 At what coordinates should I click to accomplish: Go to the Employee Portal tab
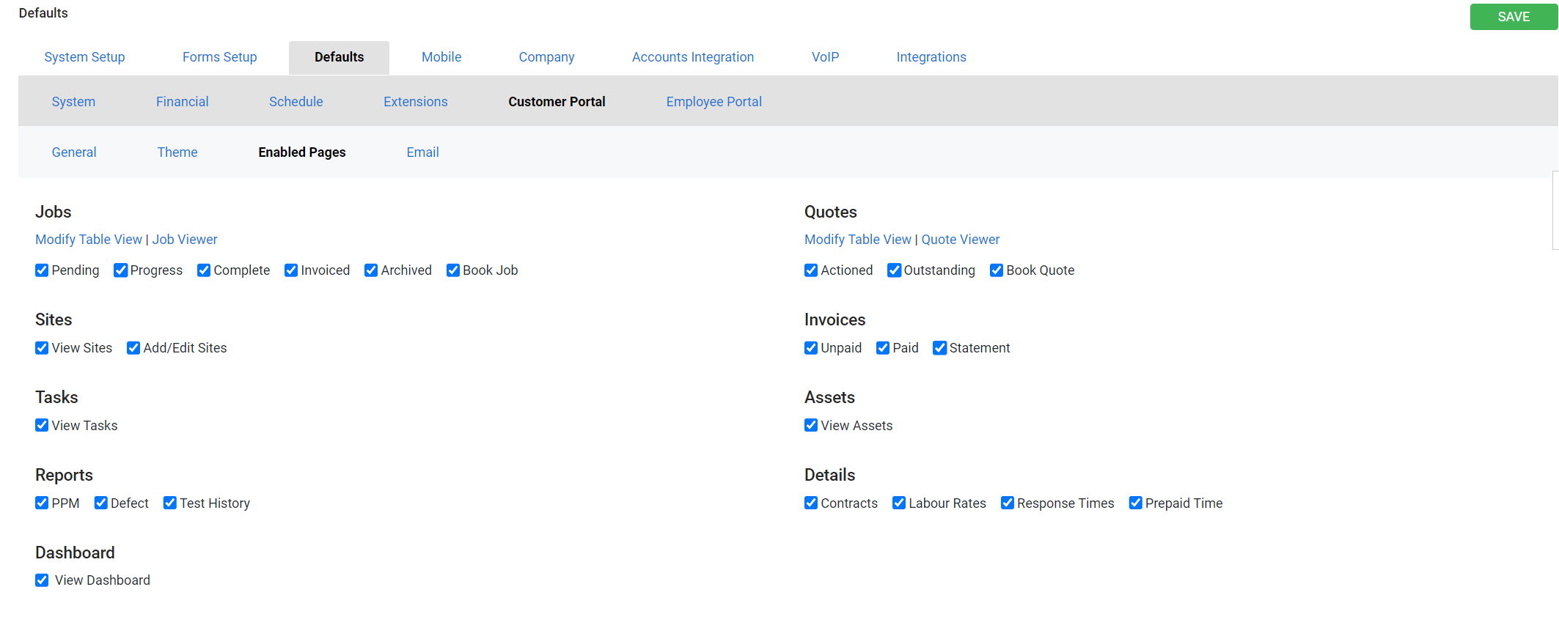click(x=714, y=102)
